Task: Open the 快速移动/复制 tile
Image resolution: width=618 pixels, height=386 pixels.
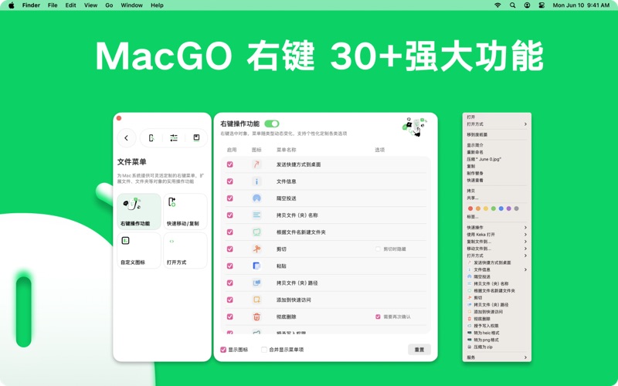Action: [x=185, y=212]
